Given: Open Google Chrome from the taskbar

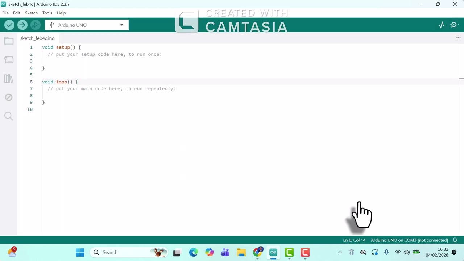Looking at the screenshot, I should [257, 252].
